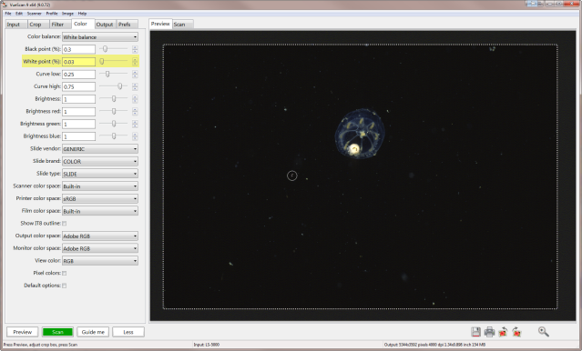
Task: Toggle the Pixel colors checkbox
Action: tap(65, 273)
